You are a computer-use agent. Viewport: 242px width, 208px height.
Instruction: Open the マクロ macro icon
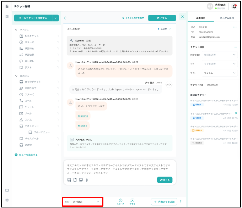point(132,200)
